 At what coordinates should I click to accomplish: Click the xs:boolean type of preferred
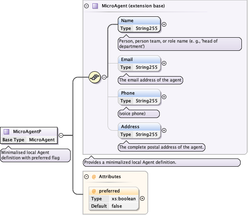point(124,199)
